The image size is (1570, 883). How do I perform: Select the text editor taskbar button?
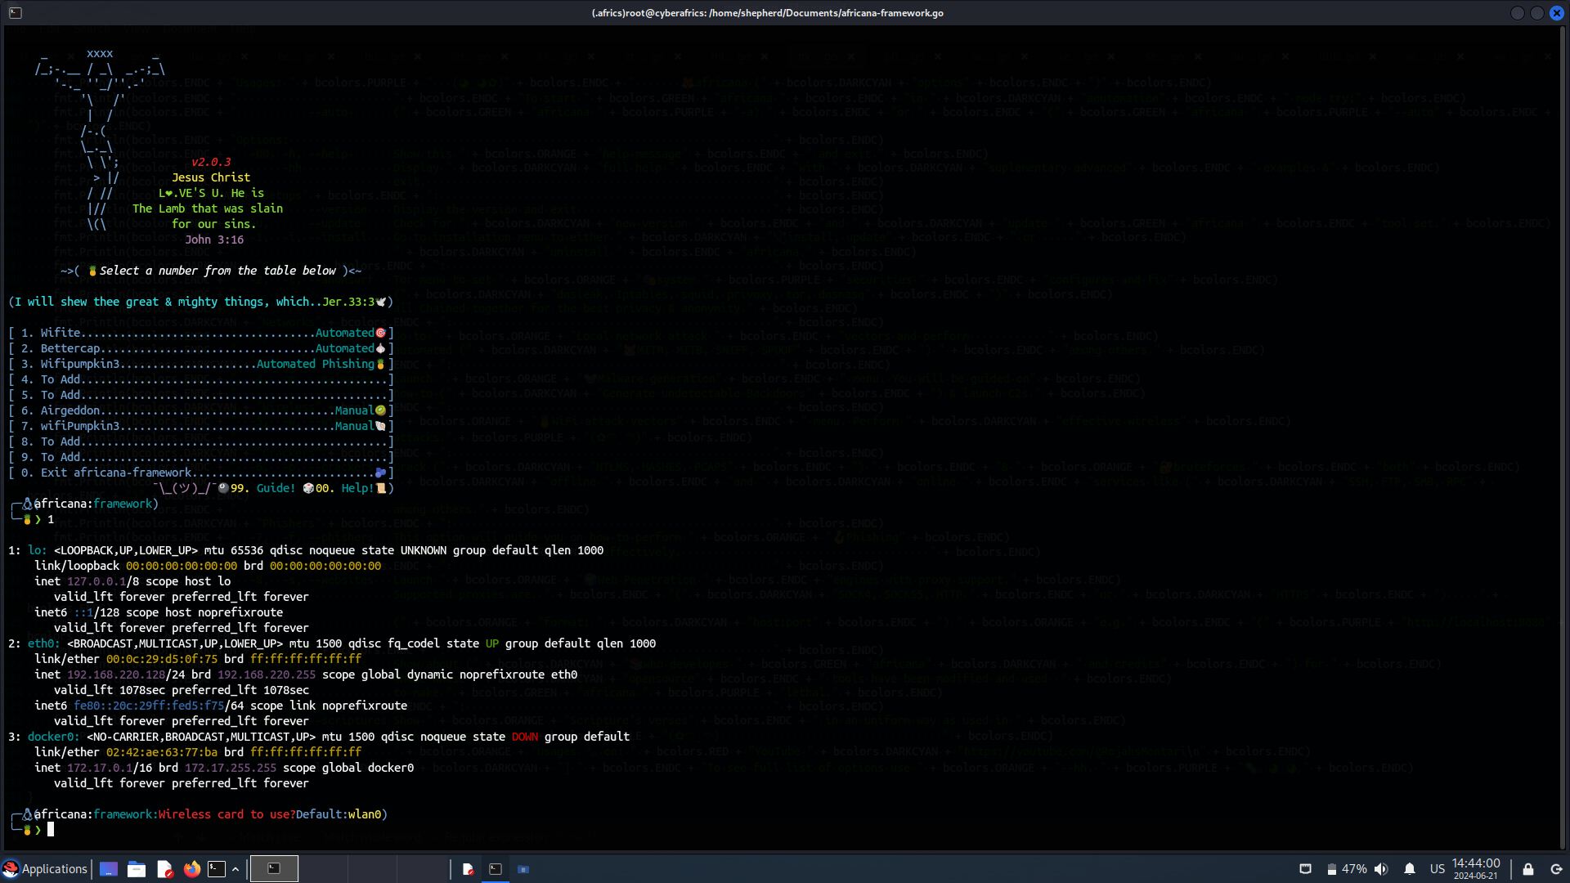point(468,869)
